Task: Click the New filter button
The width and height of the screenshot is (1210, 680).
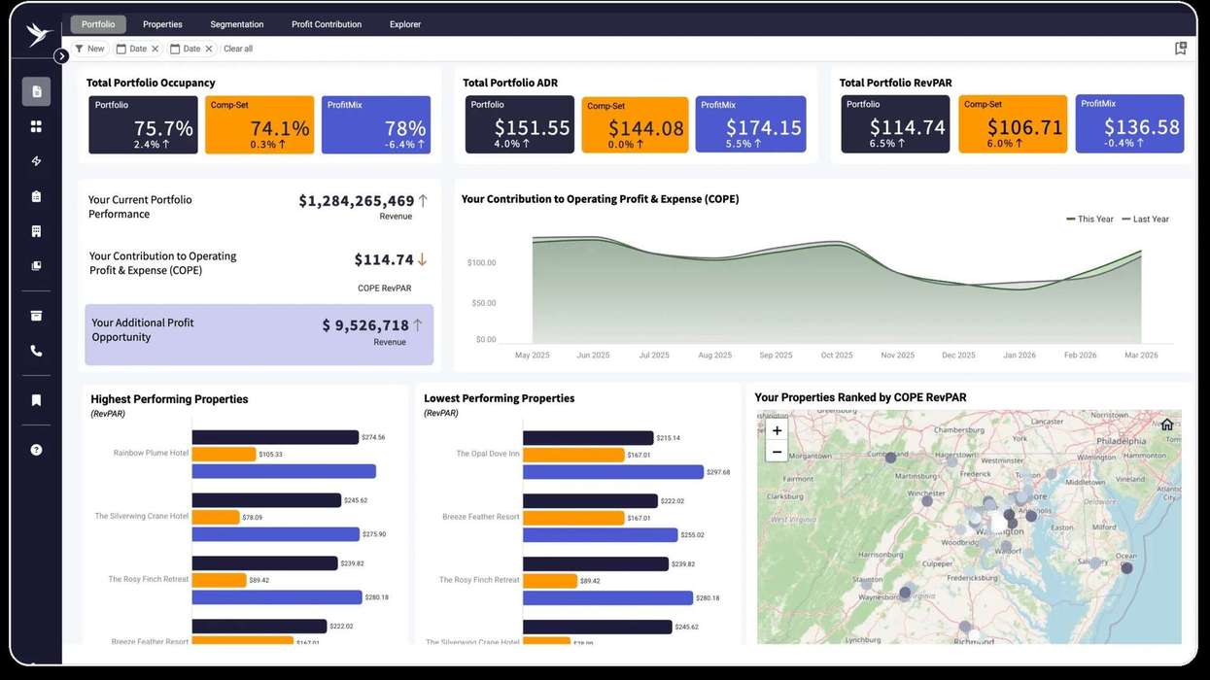Action: [x=89, y=49]
